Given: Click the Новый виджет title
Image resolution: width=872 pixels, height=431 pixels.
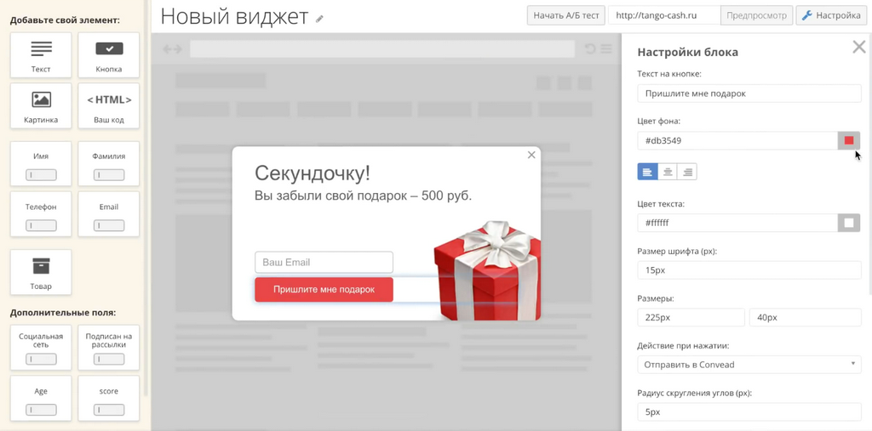Looking at the screenshot, I should click(x=234, y=17).
